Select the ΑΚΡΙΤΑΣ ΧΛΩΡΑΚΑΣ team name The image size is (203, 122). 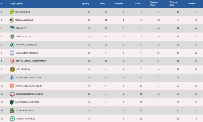click(26, 119)
